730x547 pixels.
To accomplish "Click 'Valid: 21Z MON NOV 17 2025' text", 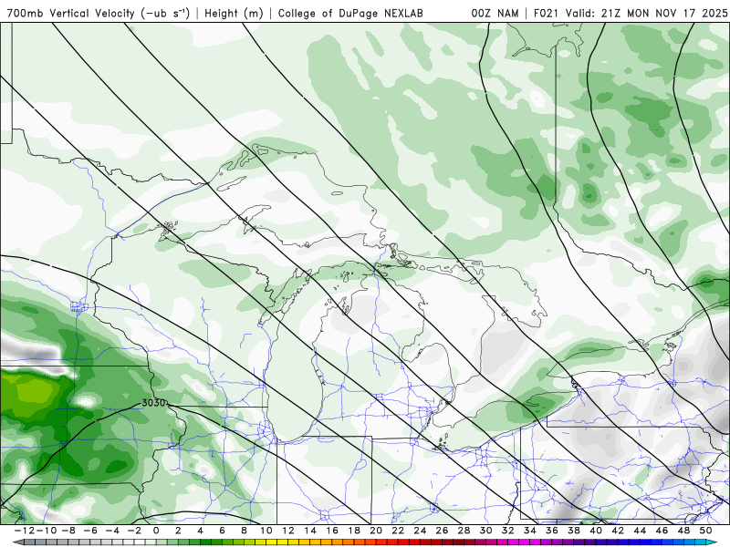I will click(x=646, y=13).
